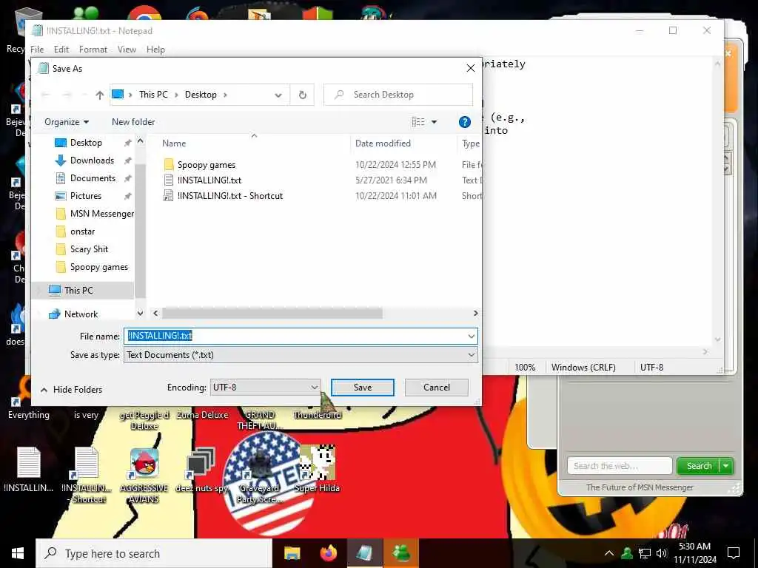Open Desktop in the navigation pane
Viewport: 758px width, 568px height.
86,143
